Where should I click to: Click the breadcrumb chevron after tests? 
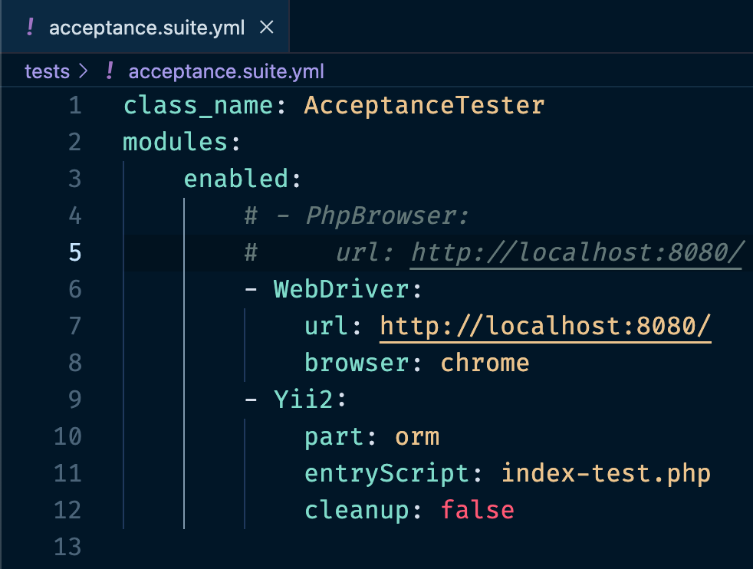tap(84, 71)
